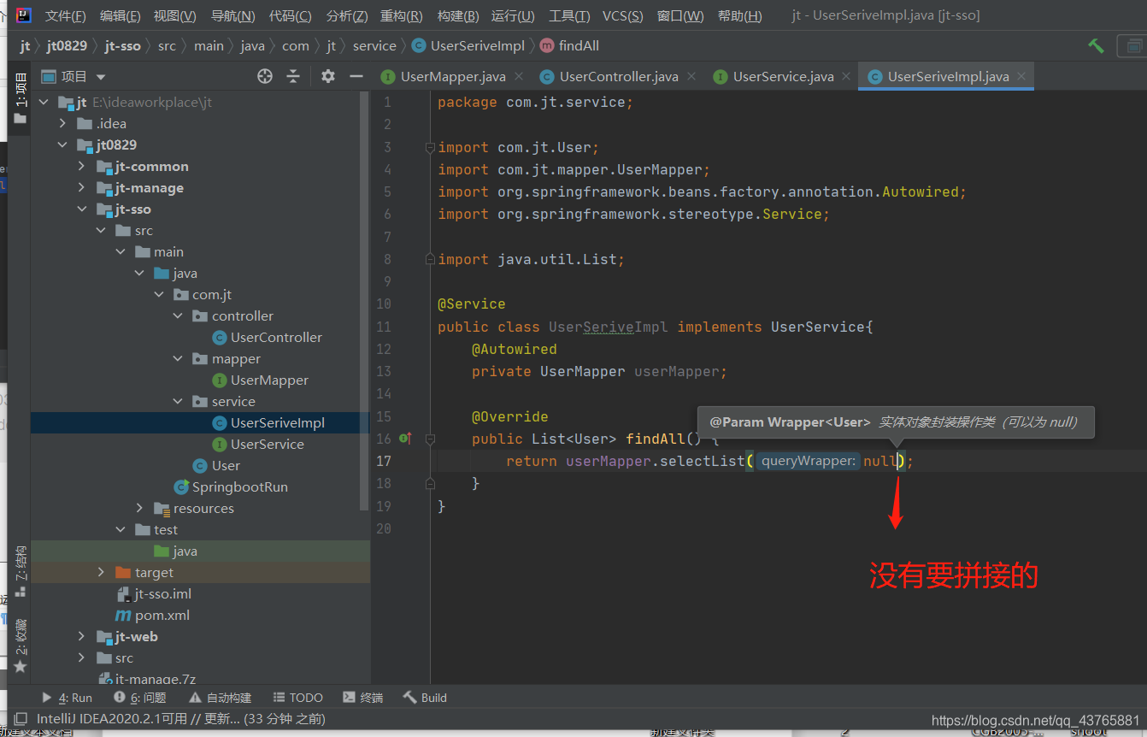Open the 分析(Z) menu
This screenshot has width=1147, height=737.
pyautogui.click(x=347, y=16)
